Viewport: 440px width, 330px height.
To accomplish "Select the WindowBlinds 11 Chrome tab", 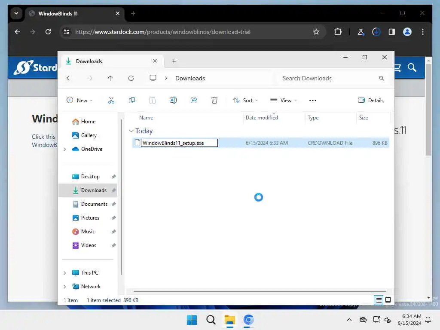I will click(x=75, y=13).
